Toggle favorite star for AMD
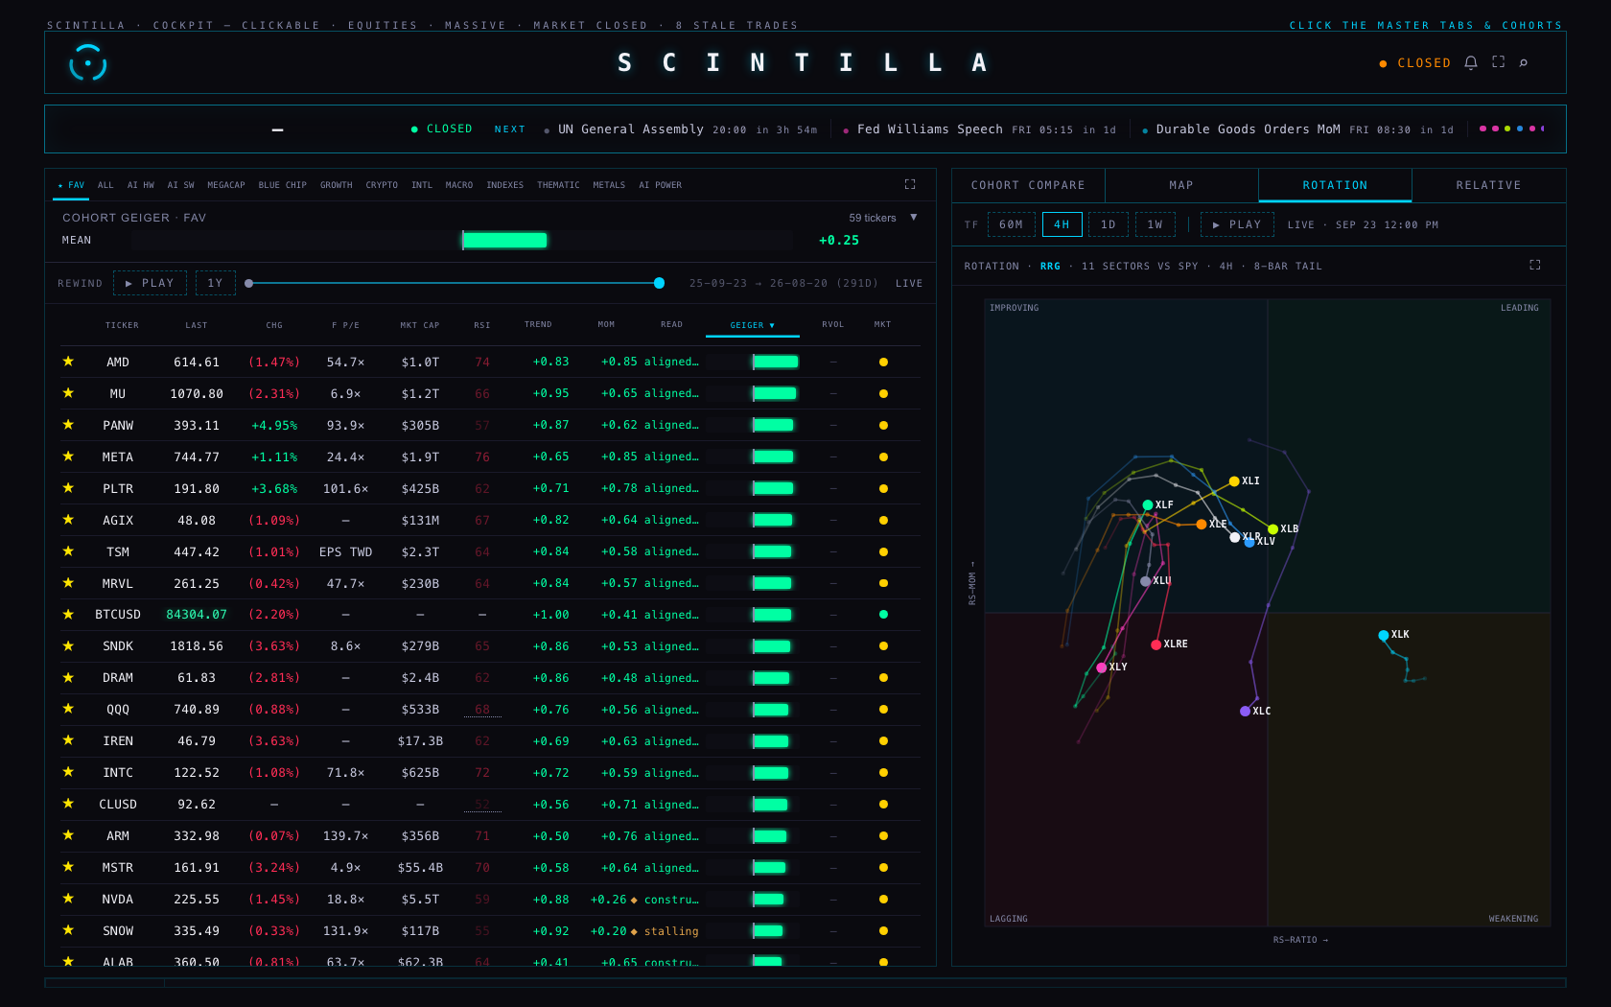This screenshot has height=1007, width=1611. pyautogui.click(x=68, y=362)
